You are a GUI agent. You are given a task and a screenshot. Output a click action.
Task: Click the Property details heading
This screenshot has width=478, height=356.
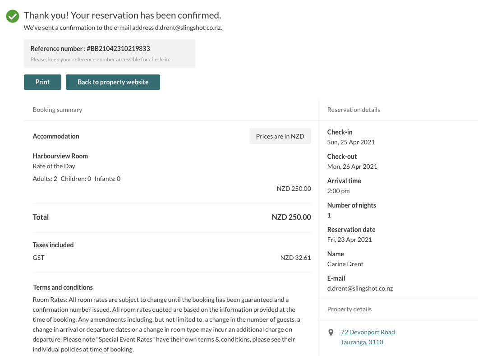click(x=349, y=309)
